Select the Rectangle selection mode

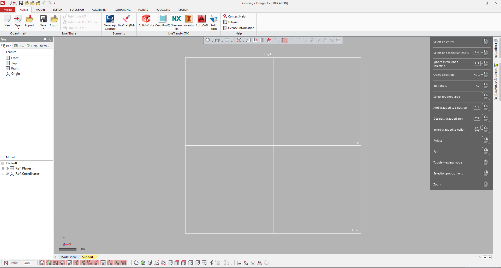[284, 40]
